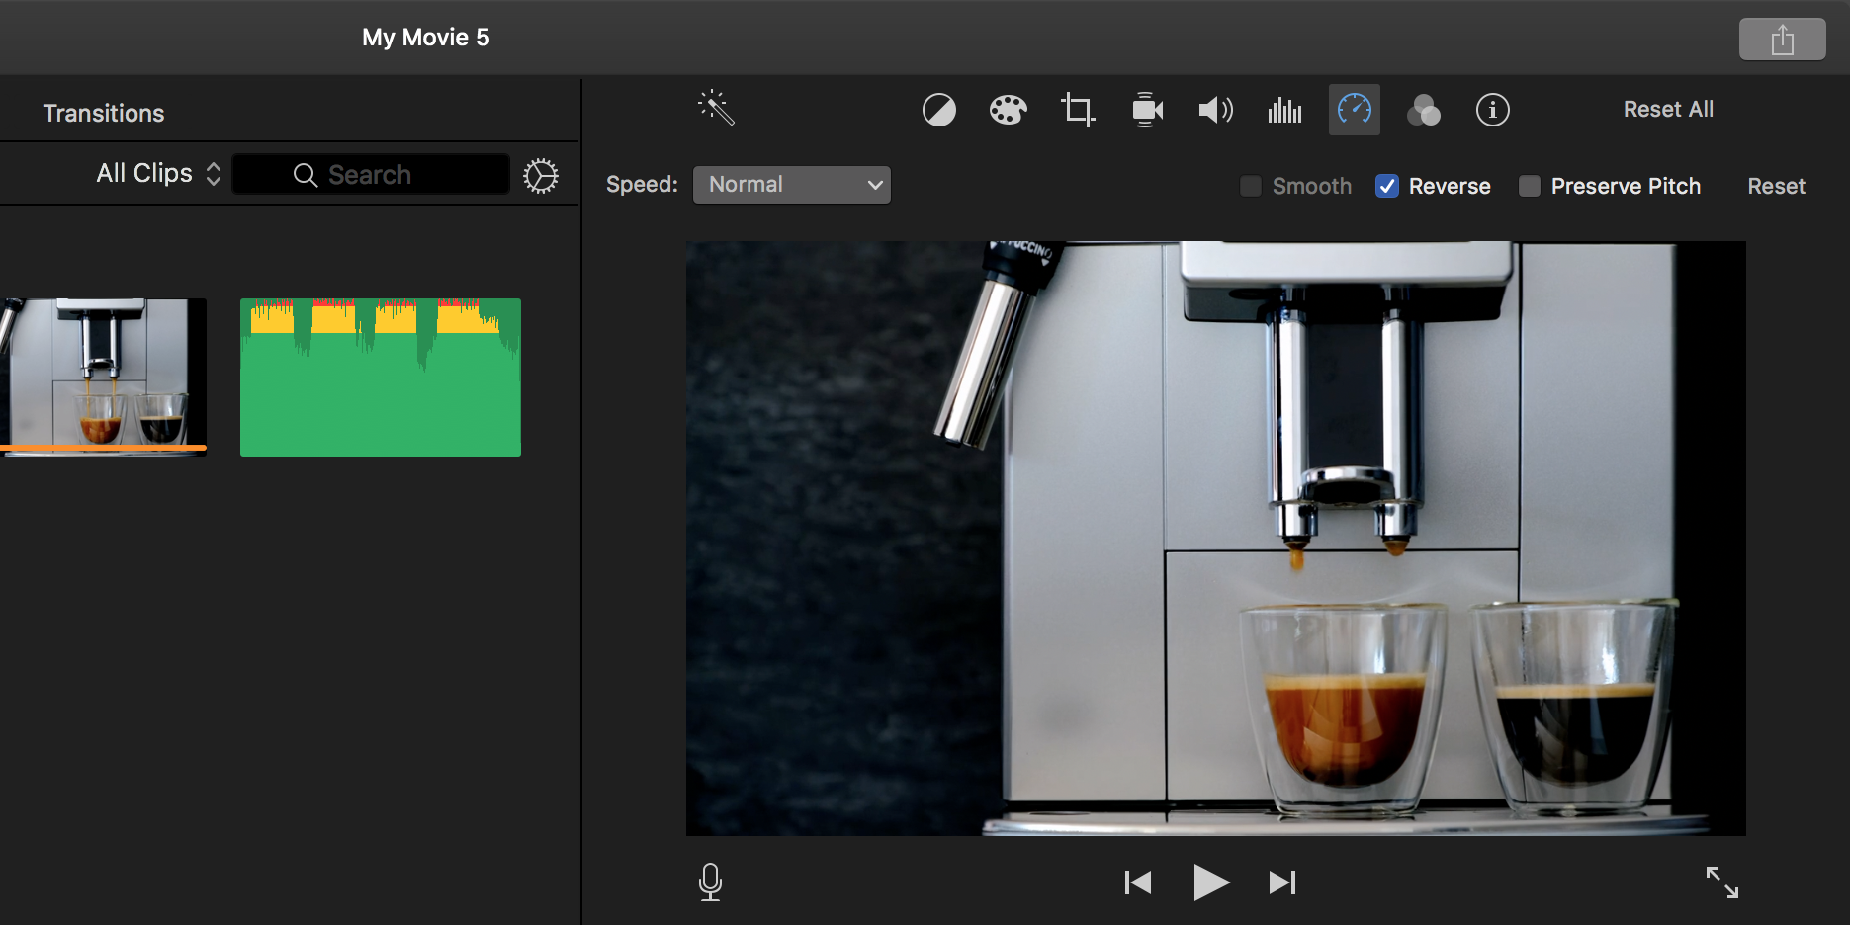Open the Color Correction controls
Screen dimensions: 1850x925
tap(1008, 110)
